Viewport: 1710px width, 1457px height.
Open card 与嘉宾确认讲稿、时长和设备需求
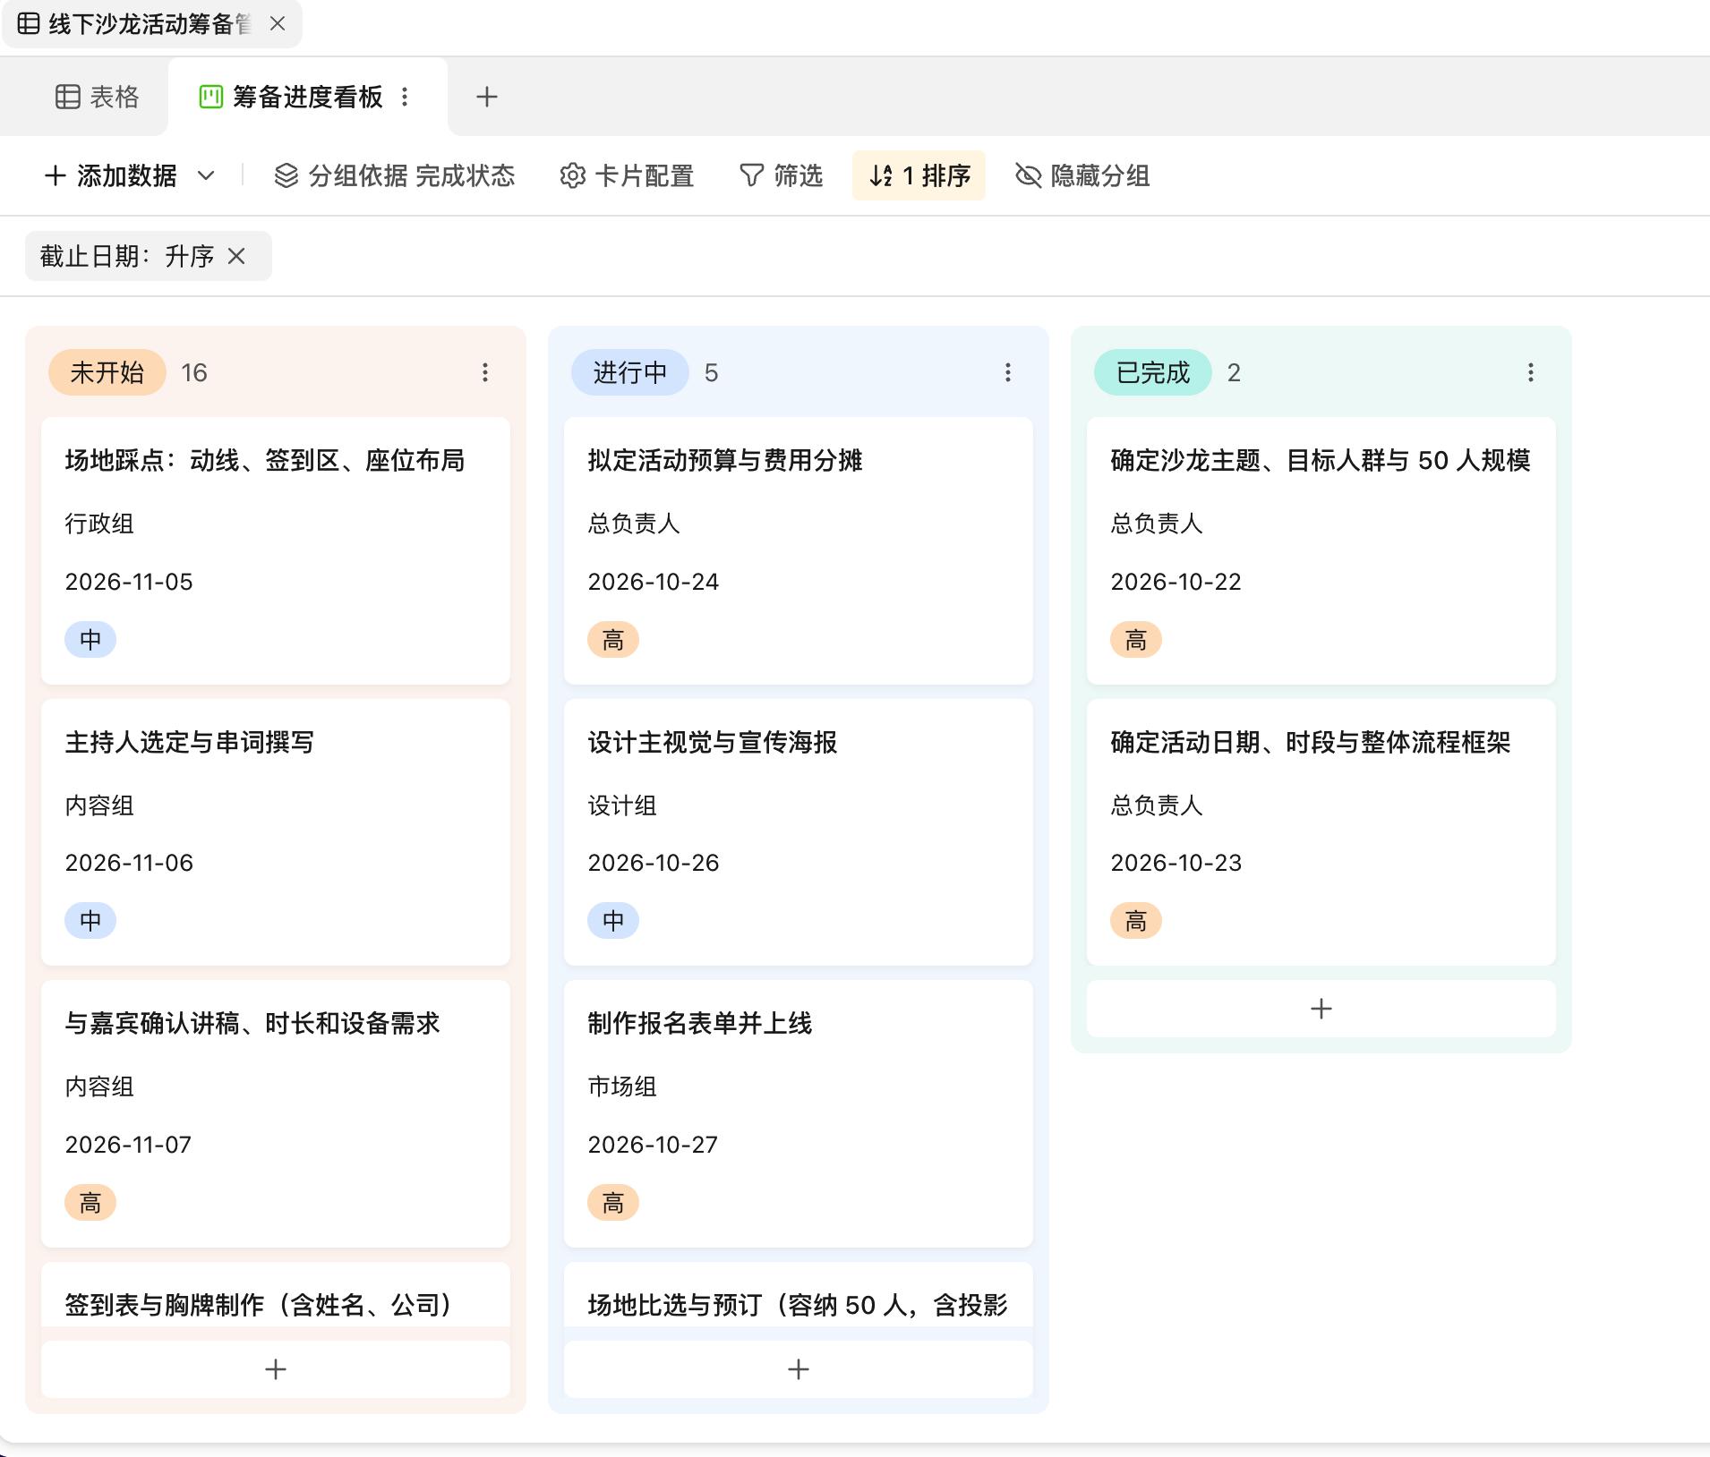point(276,1113)
